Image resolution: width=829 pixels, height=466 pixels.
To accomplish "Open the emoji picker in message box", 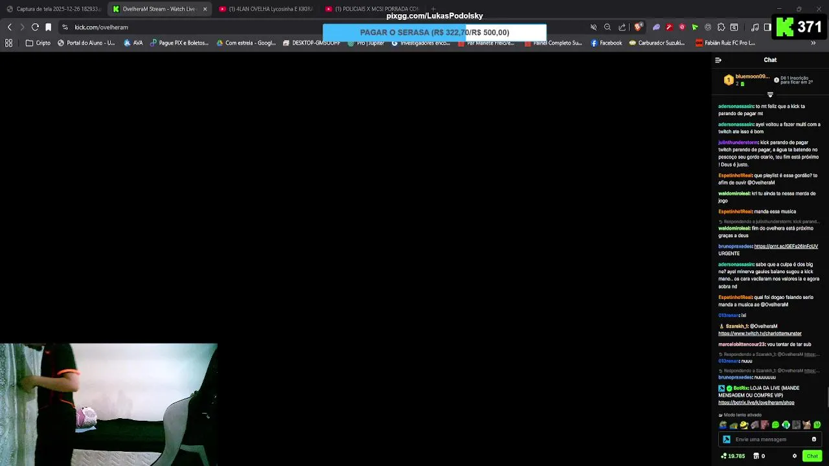I will click(814, 439).
